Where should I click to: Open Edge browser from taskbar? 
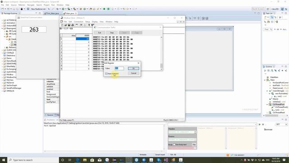78,160
